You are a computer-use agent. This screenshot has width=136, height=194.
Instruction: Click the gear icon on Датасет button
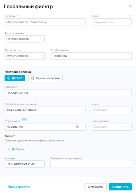pyautogui.click(x=9, y=78)
